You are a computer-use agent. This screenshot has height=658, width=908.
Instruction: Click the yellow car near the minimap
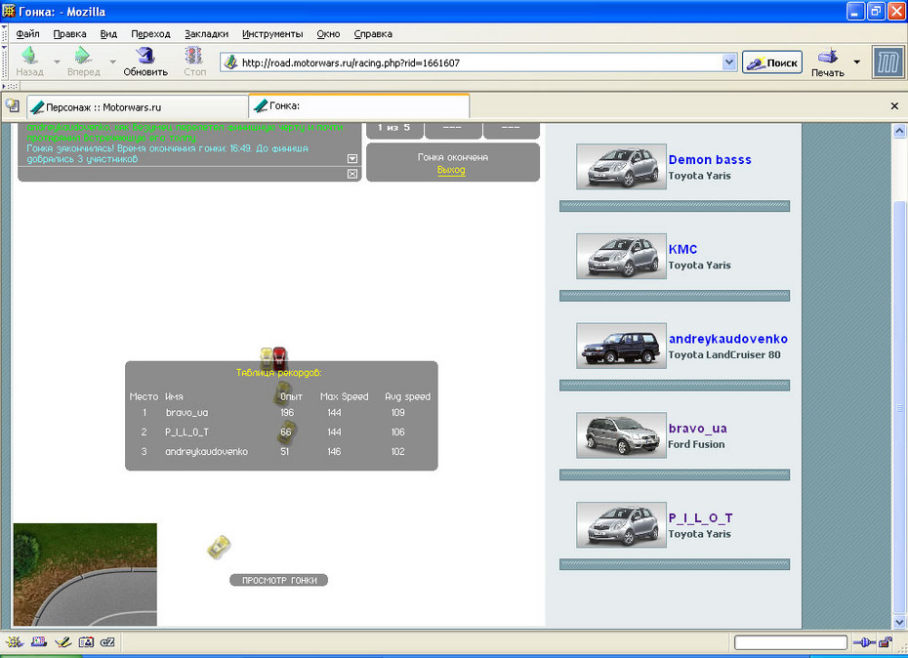tap(219, 547)
